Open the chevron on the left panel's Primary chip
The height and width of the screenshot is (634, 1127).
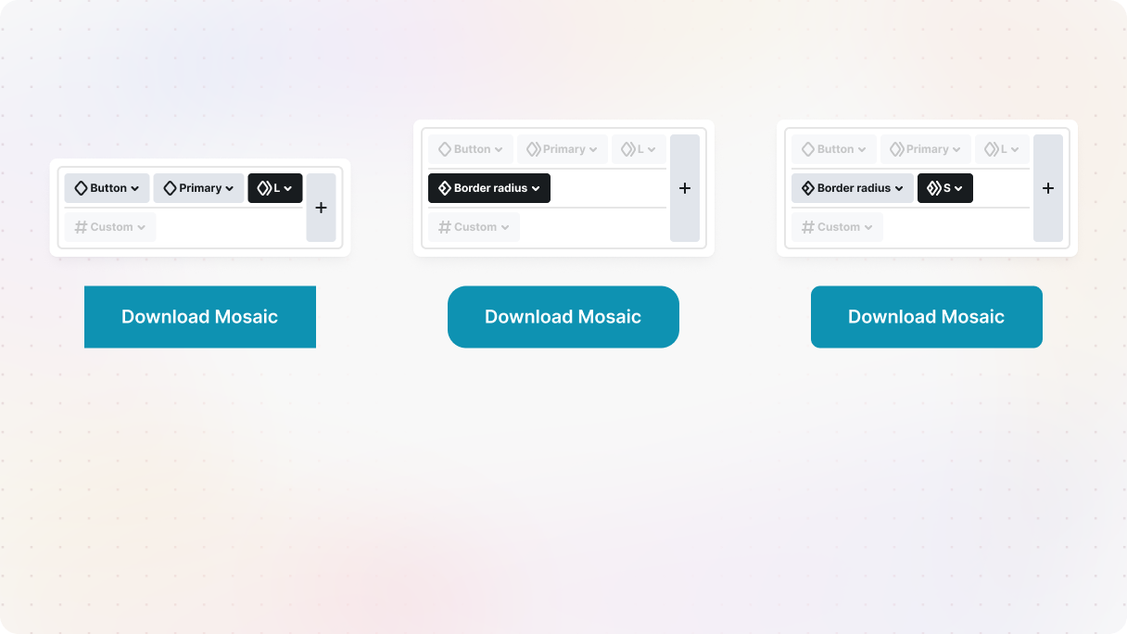click(x=230, y=189)
